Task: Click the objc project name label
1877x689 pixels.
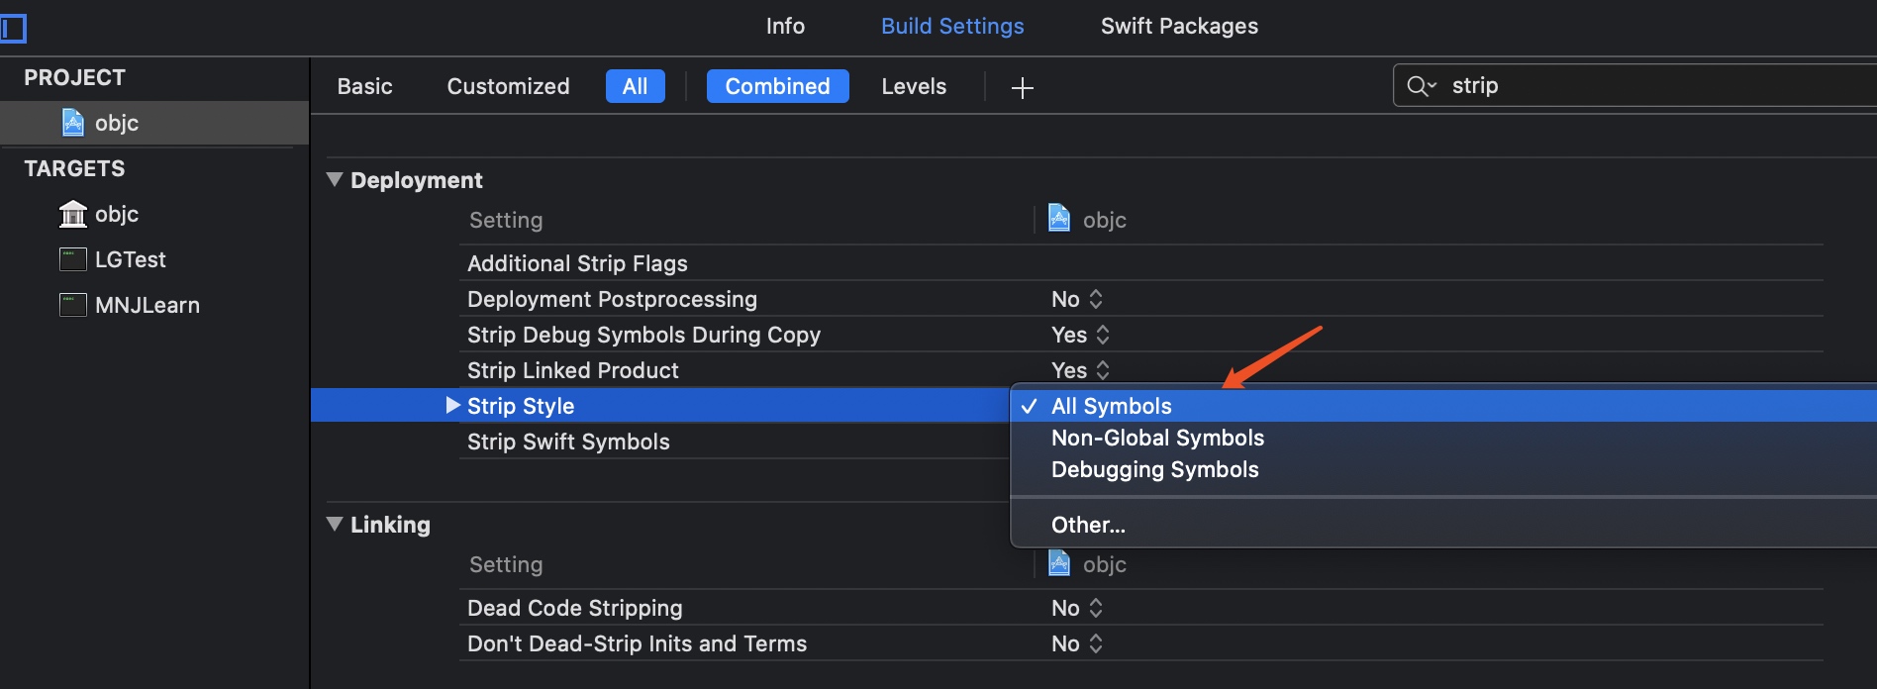Action: pos(117,123)
